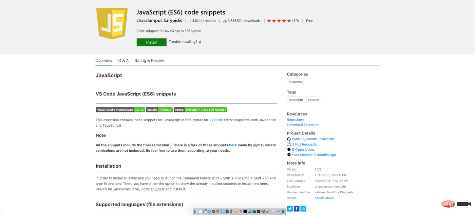
Task: Click the Download Extension link
Action: pyautogui.click(x=303, y=125)
